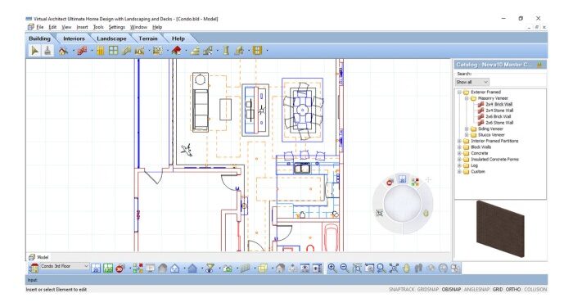Open the house builder tool
The width and height of the screenshot is (573, 307).
[x=63, y=51]
